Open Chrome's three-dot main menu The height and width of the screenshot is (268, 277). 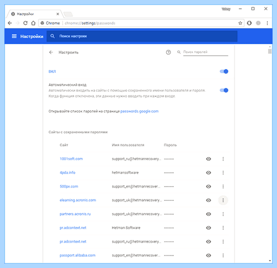pyautogui.click(x=267, y=23)
